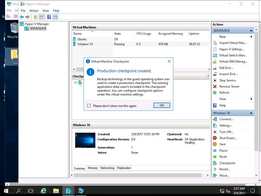This screenshot has height=196, width=261.
Task: Open Internet Explorer from taskbar
Action: click(44, 191)
